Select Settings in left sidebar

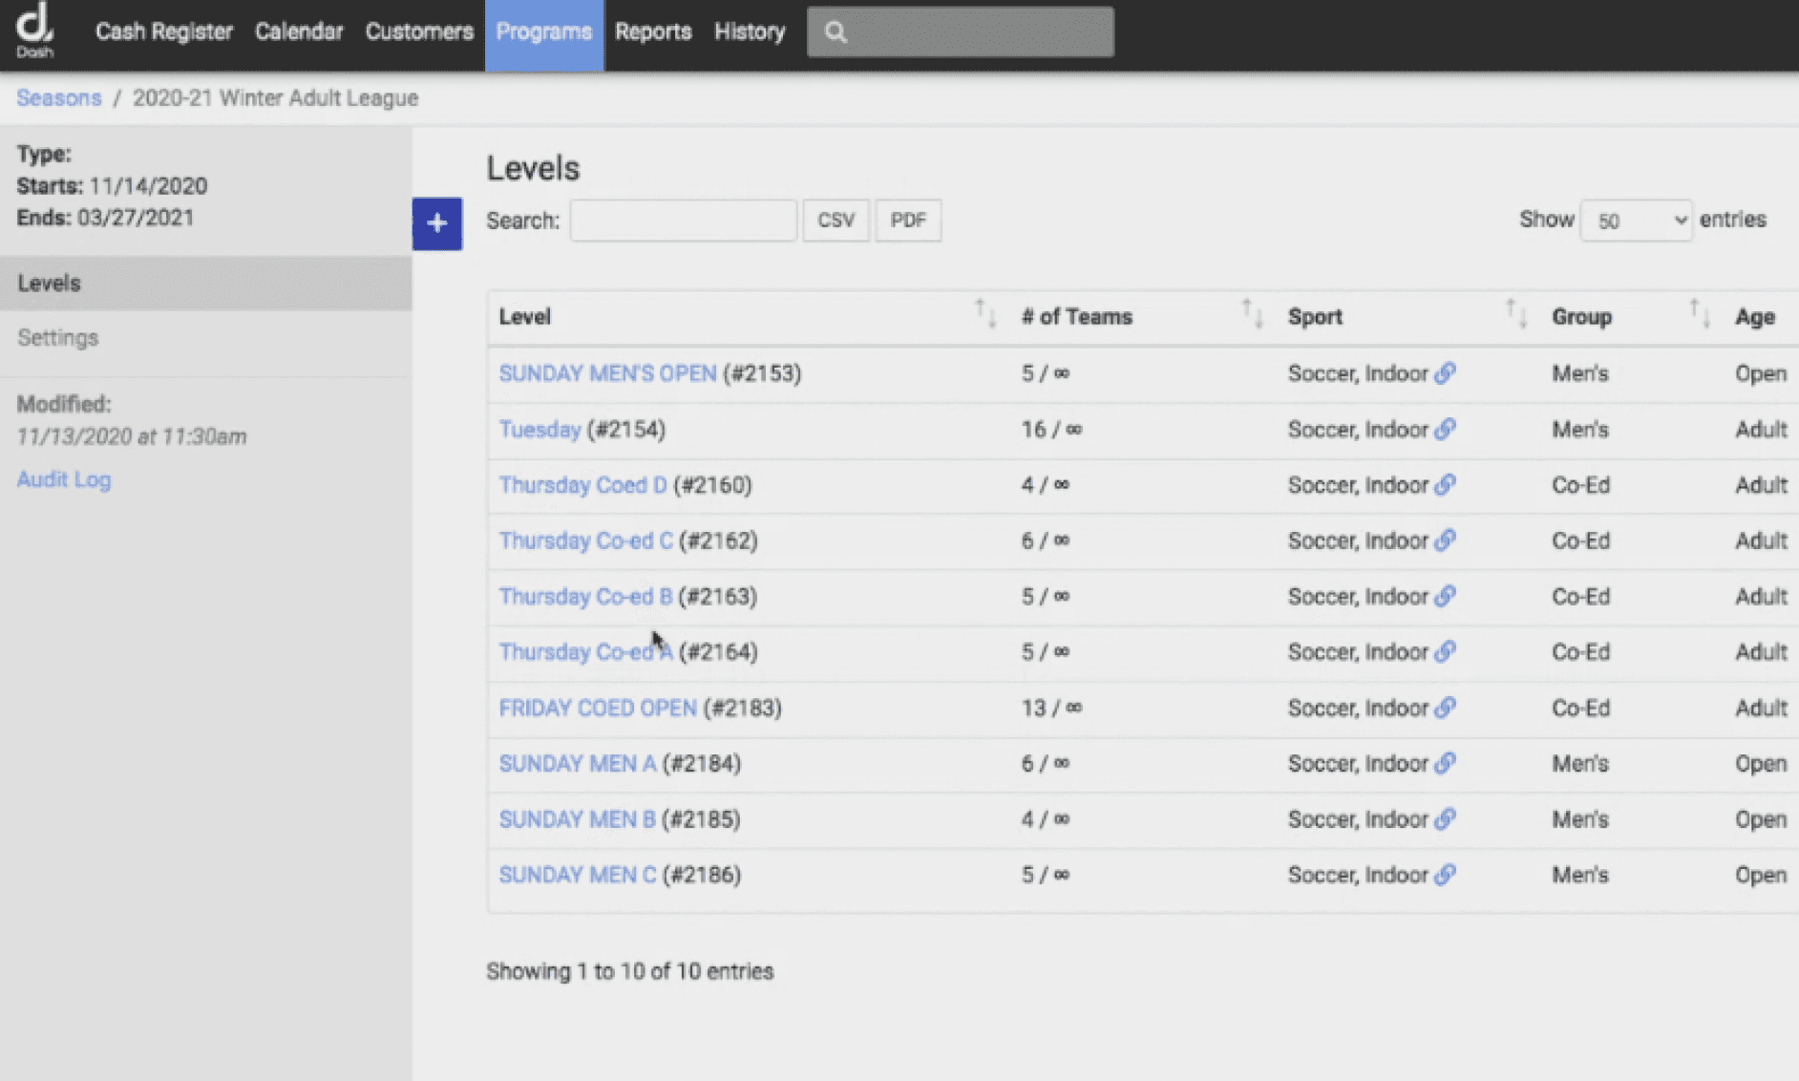pos(58,338)
